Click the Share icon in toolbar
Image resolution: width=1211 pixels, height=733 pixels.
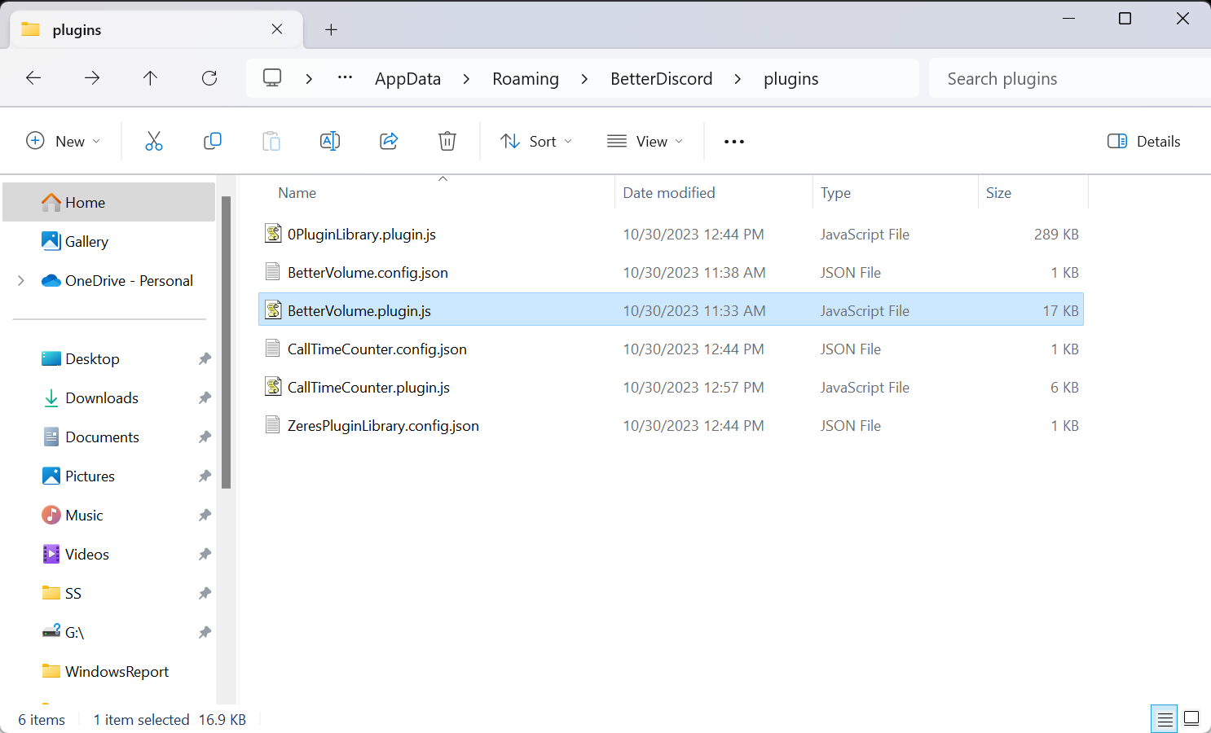[389, 141]
